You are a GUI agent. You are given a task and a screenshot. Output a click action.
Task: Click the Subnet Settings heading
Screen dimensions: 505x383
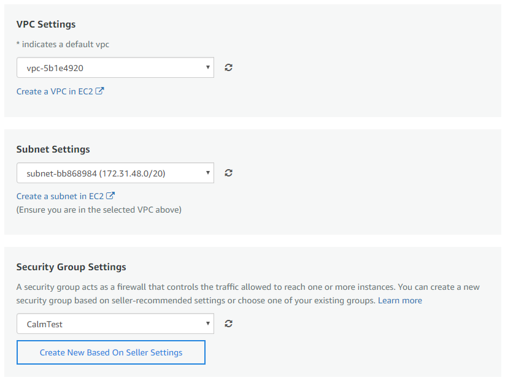coord(53,149)
